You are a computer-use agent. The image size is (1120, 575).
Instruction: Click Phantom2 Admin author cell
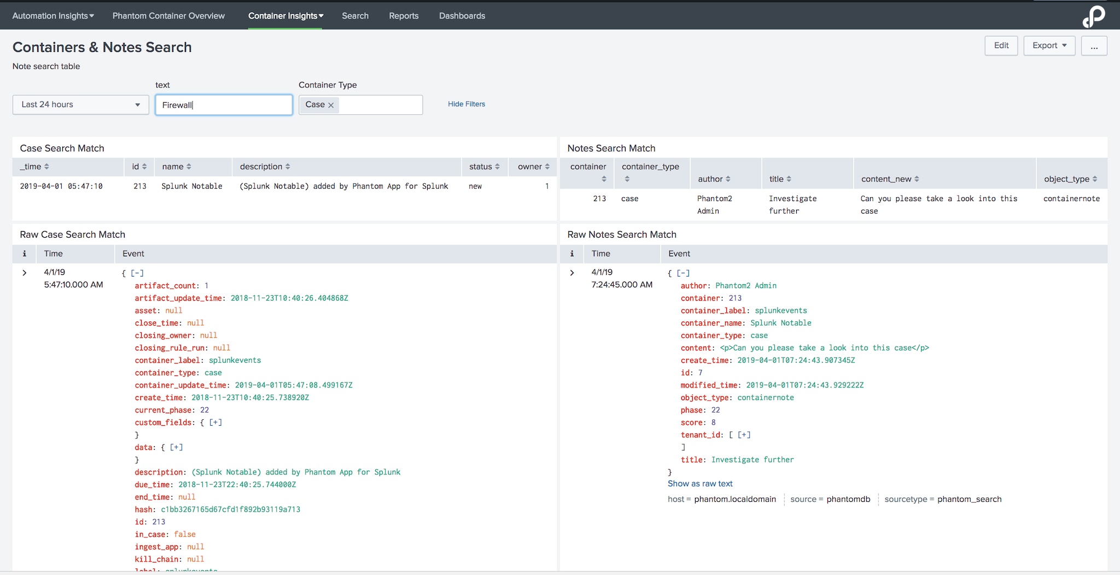tap(714, 205)
